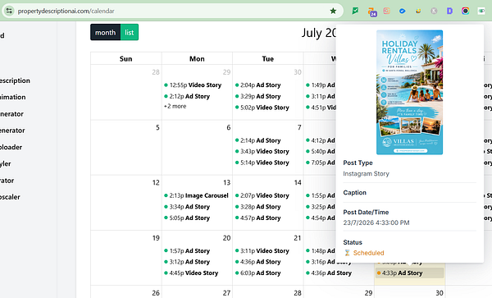Click the Sun column header
The height and width of the screenshot is (298, 492).
click(125, 59)
